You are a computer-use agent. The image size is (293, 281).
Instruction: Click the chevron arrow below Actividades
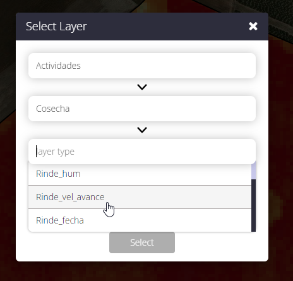tap(142, 87)
